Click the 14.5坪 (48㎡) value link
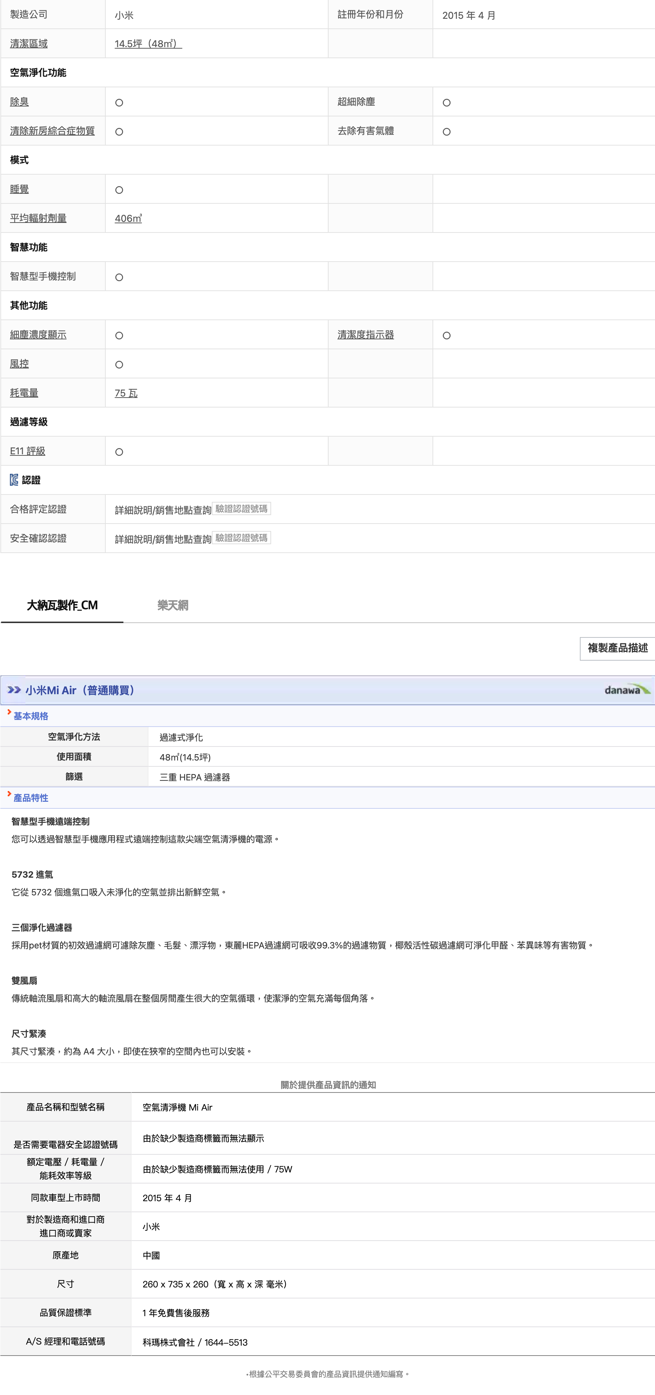This screenshot has width=655, height=1395. click(148, 44)
